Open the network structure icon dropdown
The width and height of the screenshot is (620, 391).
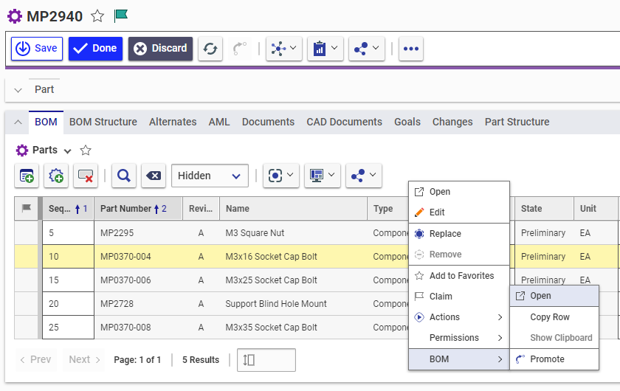point(284,49)
